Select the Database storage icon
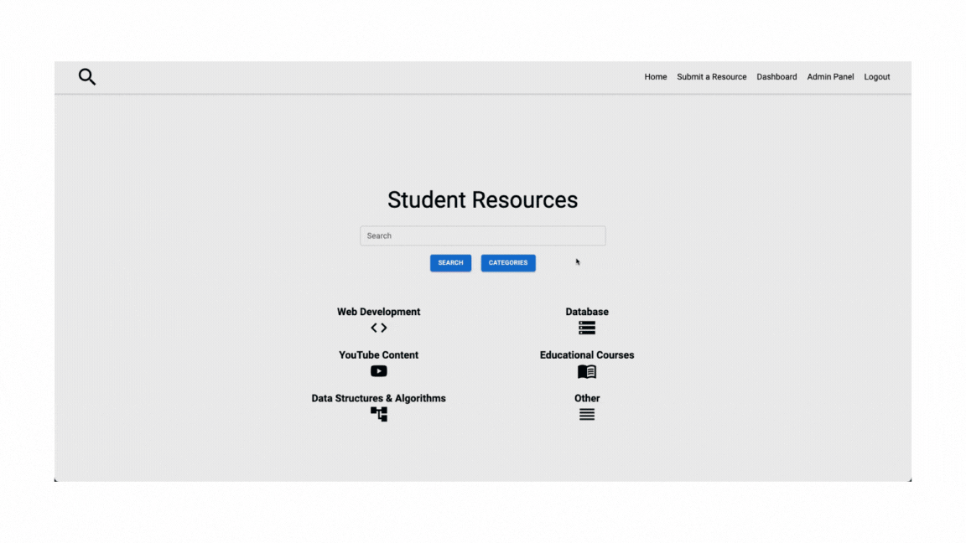The width and height of the screenshot is (966, 543). pyautogui.click(x=587, y=328)
